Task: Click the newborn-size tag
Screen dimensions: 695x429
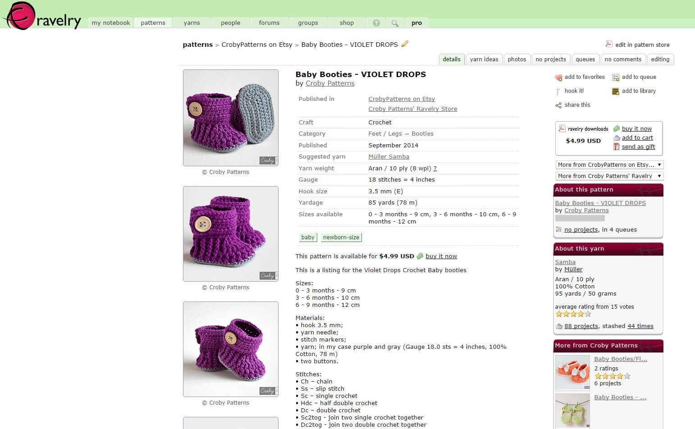Action: (x=341, y=237)
